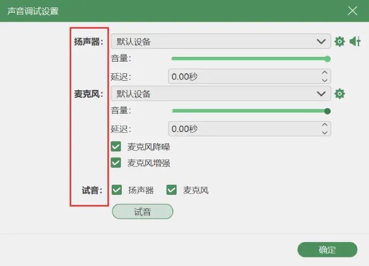Viewport: 369px width, 266px height.
Task: Decrease microphone delay with down arrow
Action: pyautogui.click(x=325, y=133)
